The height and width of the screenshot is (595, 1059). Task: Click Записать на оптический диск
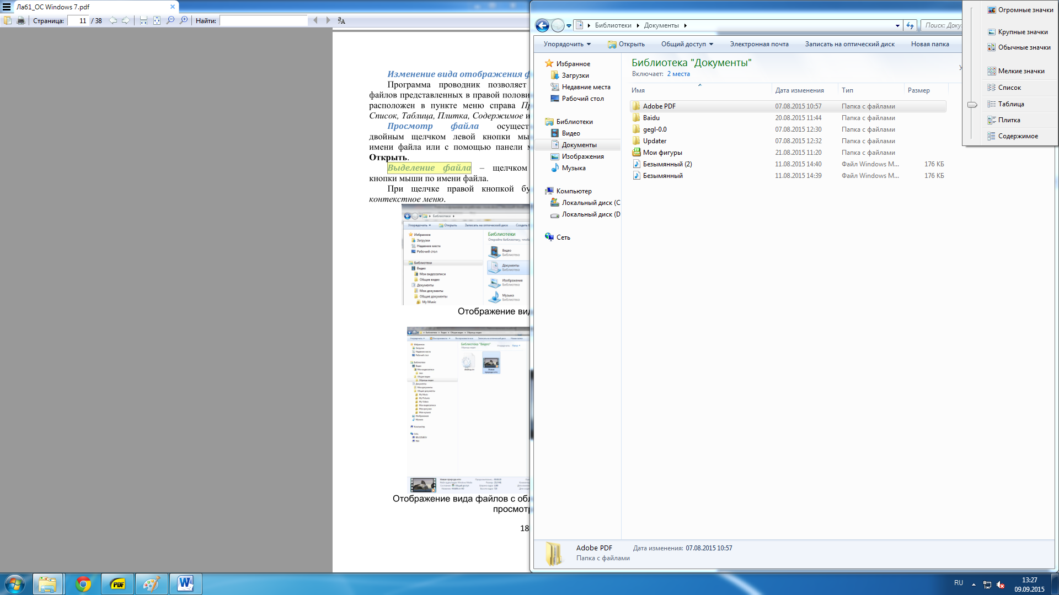(x=849, y=44)
